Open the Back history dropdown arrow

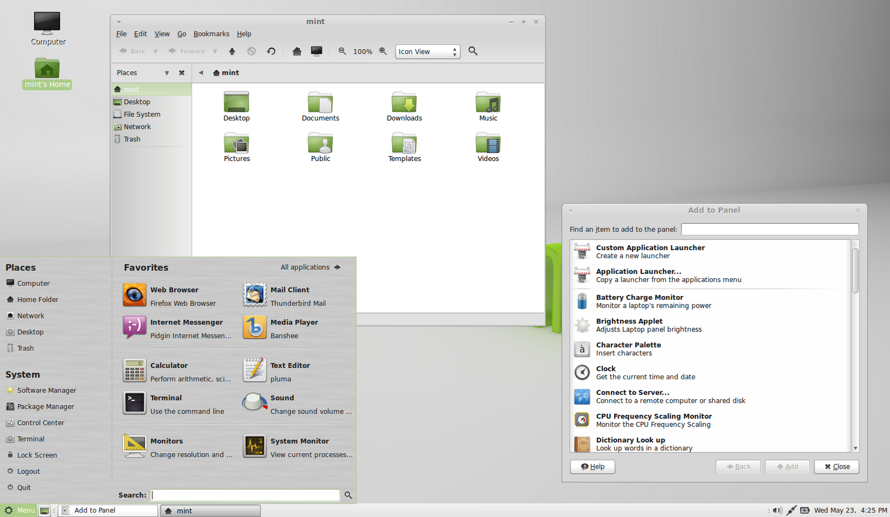[x=156, y=51]
